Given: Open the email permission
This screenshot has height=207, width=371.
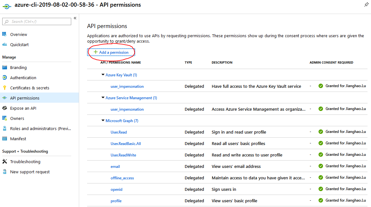Looking at the screenshot, I should (x=115, y=167).
